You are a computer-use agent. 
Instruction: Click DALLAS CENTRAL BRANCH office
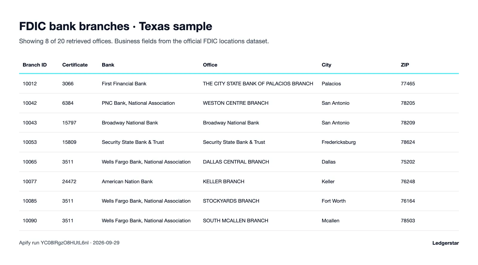pyautogui.click(x=236, y=162)
